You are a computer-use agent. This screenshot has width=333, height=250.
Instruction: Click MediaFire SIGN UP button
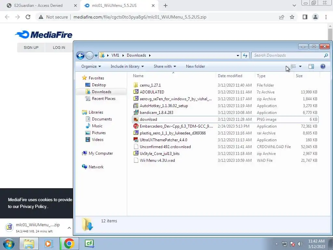(31, 48)
